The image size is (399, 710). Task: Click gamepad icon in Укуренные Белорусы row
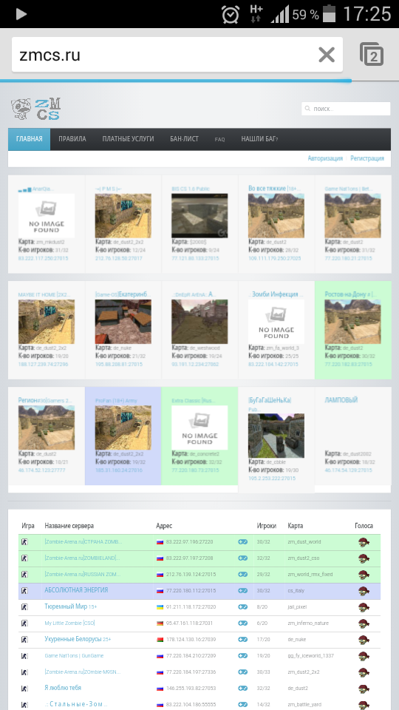(243, 640)
